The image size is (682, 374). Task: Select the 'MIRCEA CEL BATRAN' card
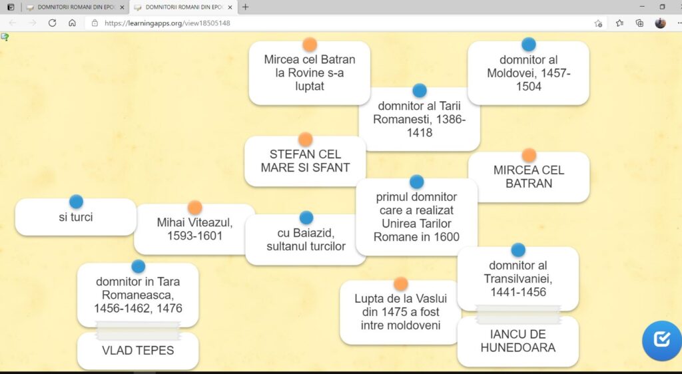point(529,177)
